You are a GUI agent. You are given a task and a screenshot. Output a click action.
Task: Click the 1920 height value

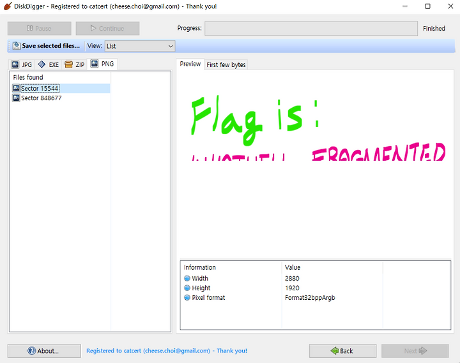tap(292, 288)
